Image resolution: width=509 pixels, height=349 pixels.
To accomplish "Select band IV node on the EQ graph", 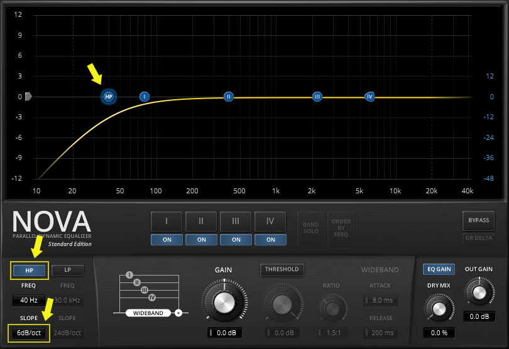I will click(369, 97).
